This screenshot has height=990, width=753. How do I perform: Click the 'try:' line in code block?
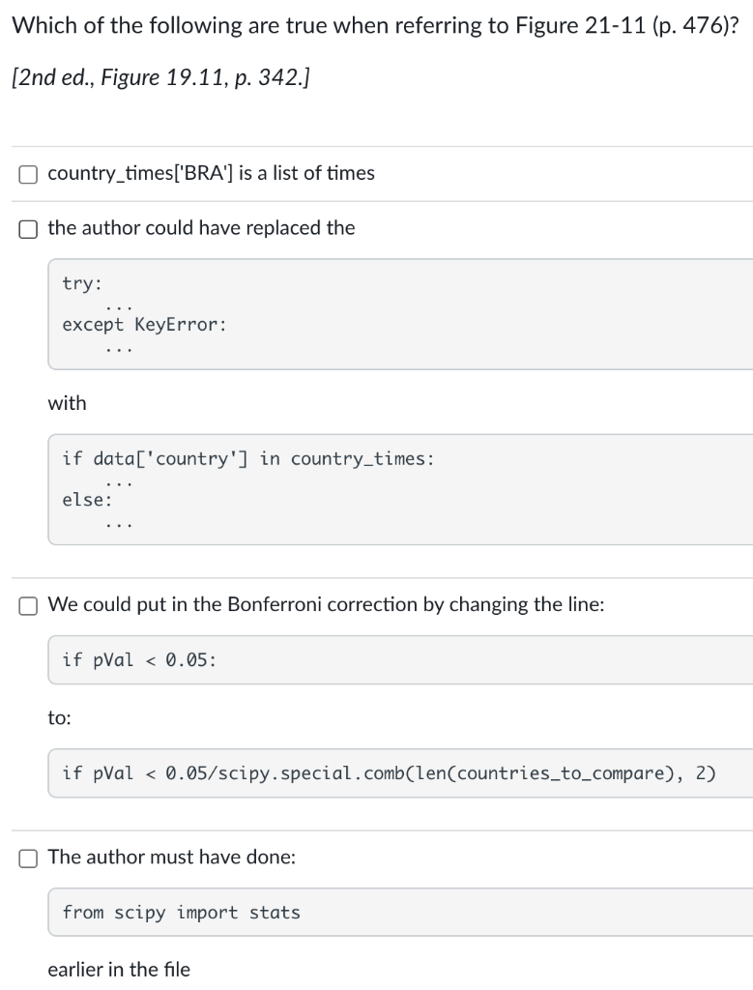(82, 283)
